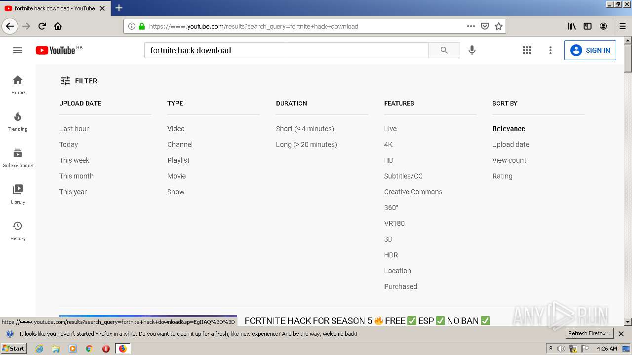This screenshot has width=632, height=355.
Task: Select Long (> 20 minutes) duration
Action: [307, 144]
